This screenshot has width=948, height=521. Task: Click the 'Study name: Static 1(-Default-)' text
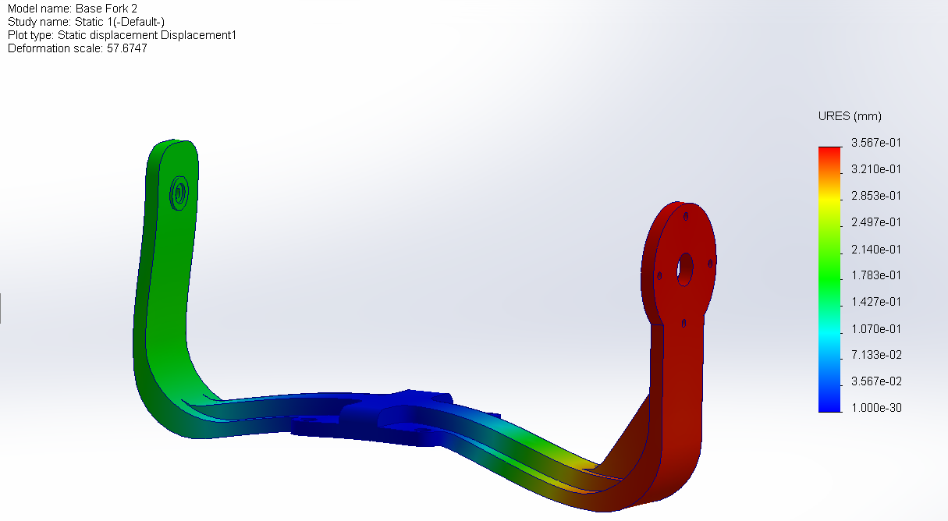[x=86, y=22]
